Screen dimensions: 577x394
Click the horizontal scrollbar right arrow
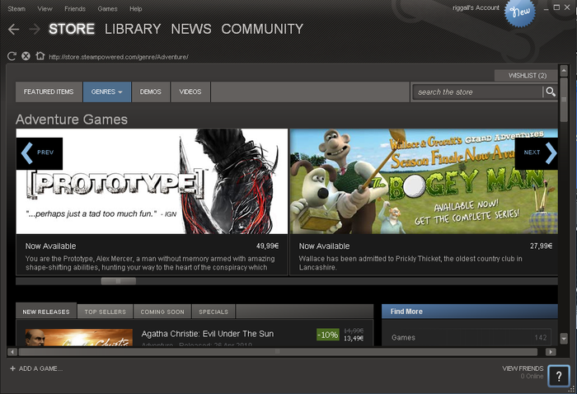coord(551,352)
